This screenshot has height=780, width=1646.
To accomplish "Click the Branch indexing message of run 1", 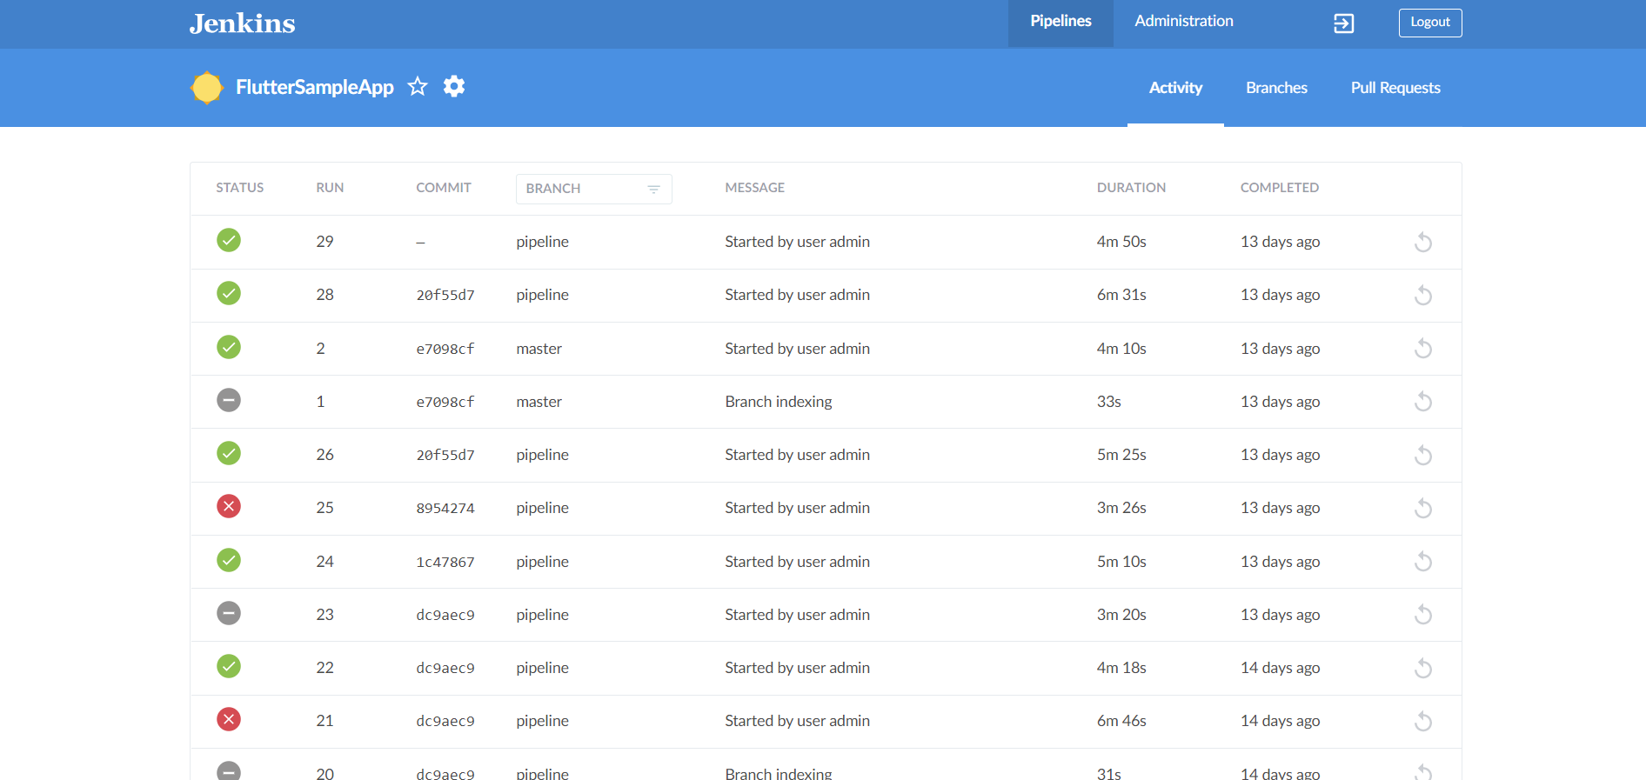I will (x=779, y=402).
